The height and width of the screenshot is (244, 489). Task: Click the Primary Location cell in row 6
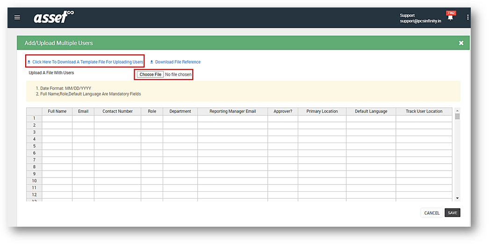click(322, 153)
